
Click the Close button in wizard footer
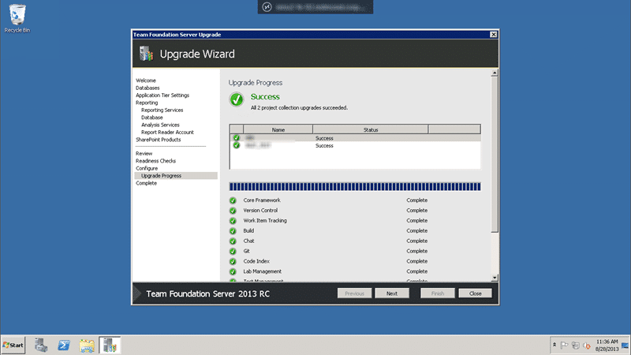tap(476, 293)
